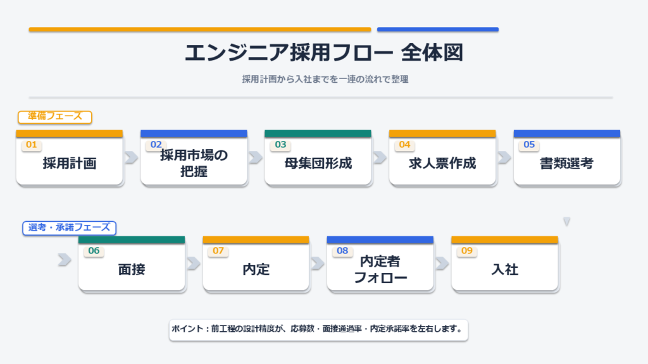Click the arrow left of 面接 card
648x364 pixels.
pyautogui.click(x=65, y=260)
